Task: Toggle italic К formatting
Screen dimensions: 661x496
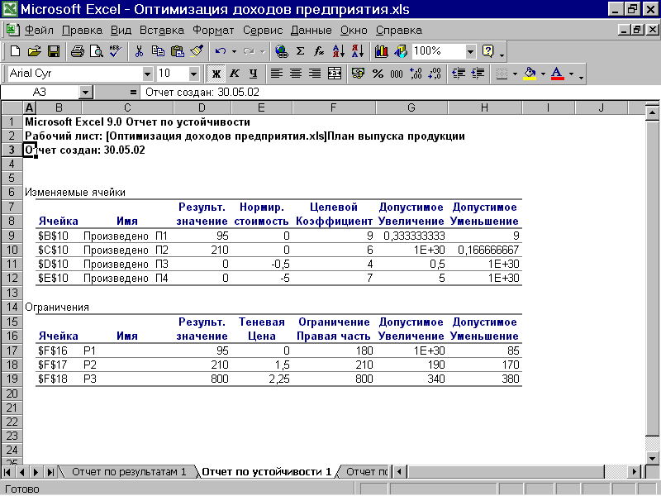Action: [235, 74]
